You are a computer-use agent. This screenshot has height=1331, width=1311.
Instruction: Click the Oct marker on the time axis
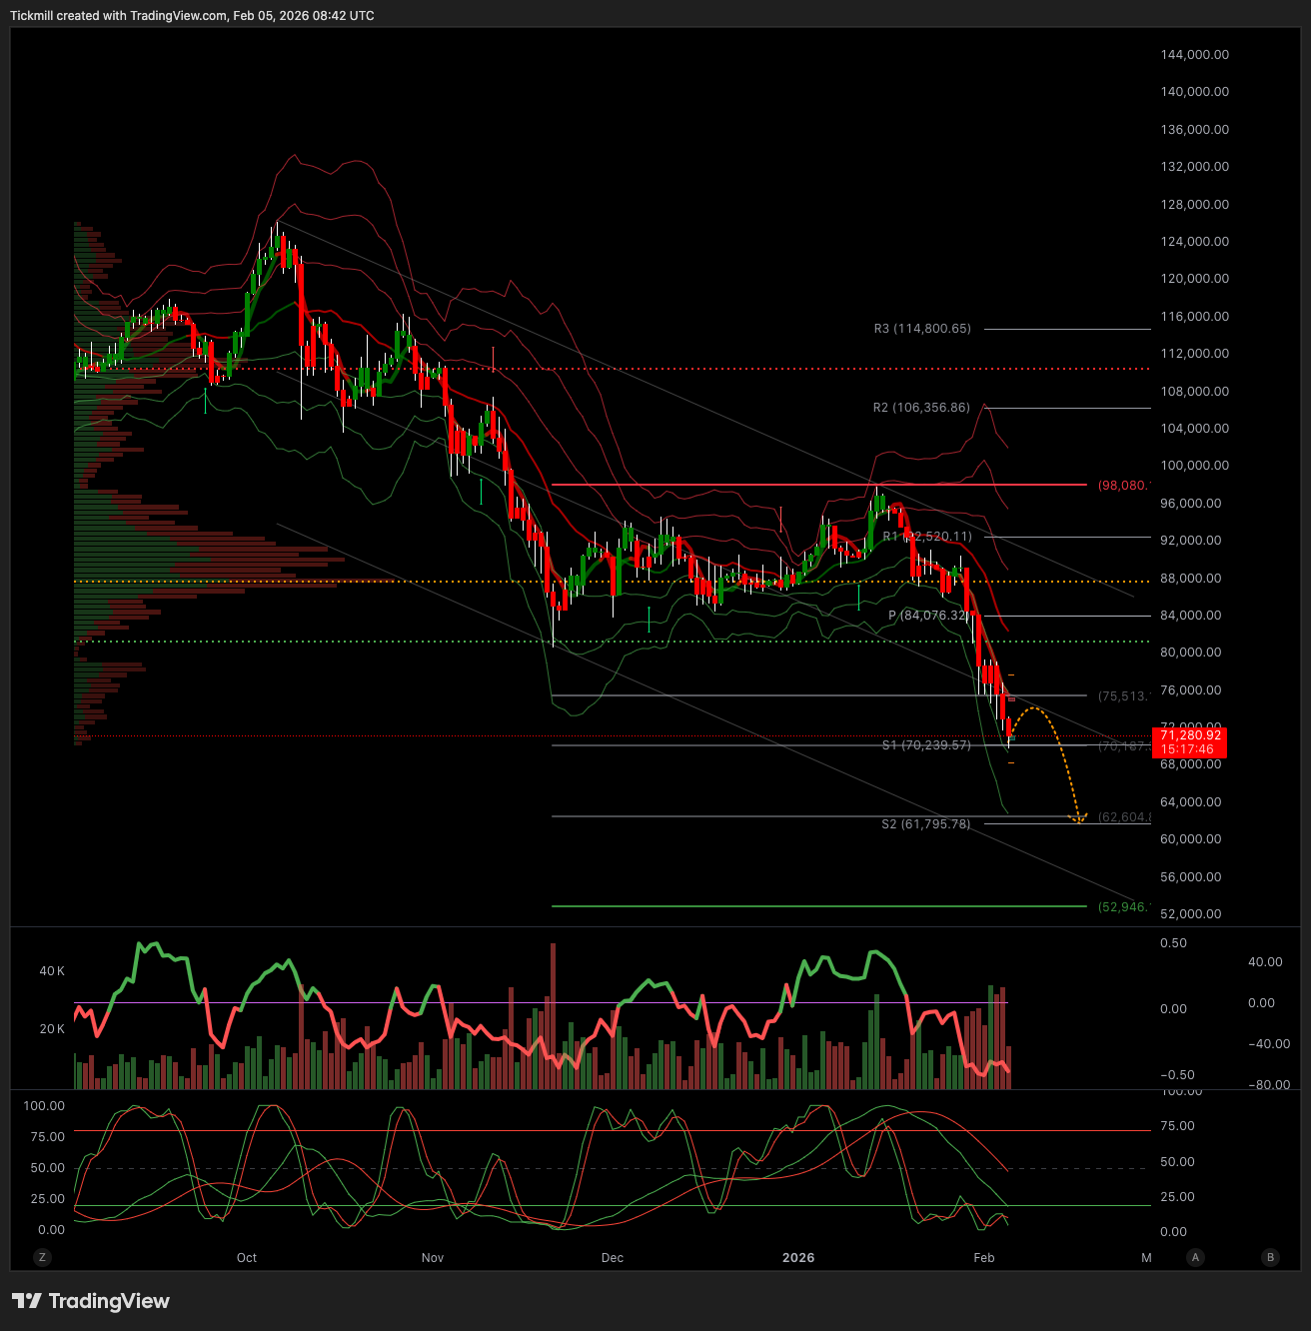coord(247,1258)
